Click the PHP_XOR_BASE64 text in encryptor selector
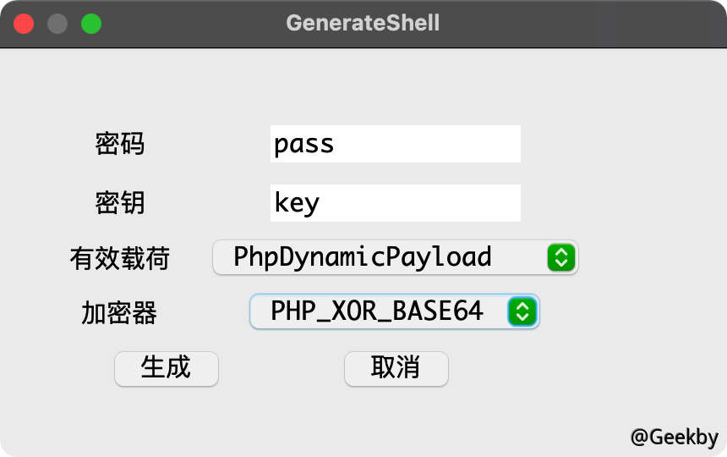 (377, 311)
